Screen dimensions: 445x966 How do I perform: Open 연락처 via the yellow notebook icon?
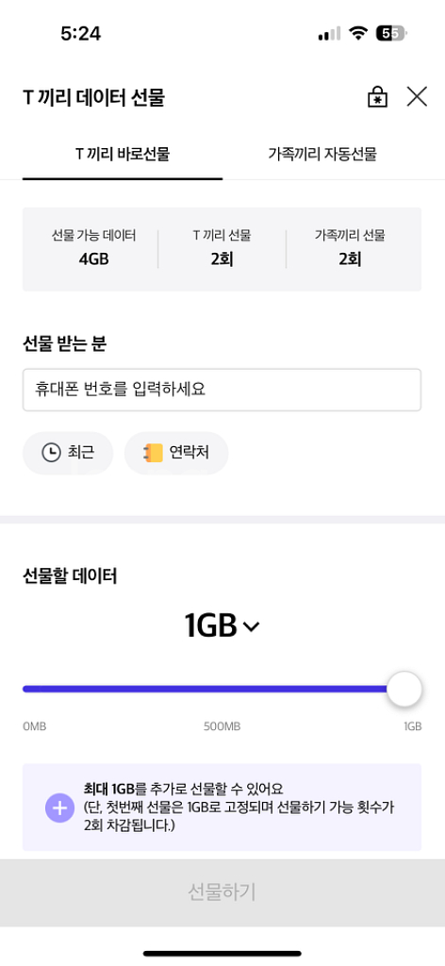click(x=153, y=453)
